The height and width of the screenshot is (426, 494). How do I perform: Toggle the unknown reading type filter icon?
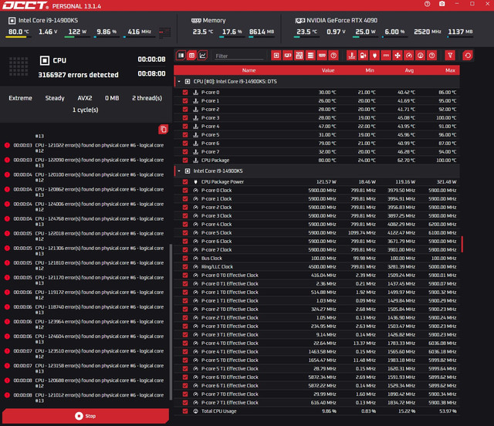pos(431,56)
